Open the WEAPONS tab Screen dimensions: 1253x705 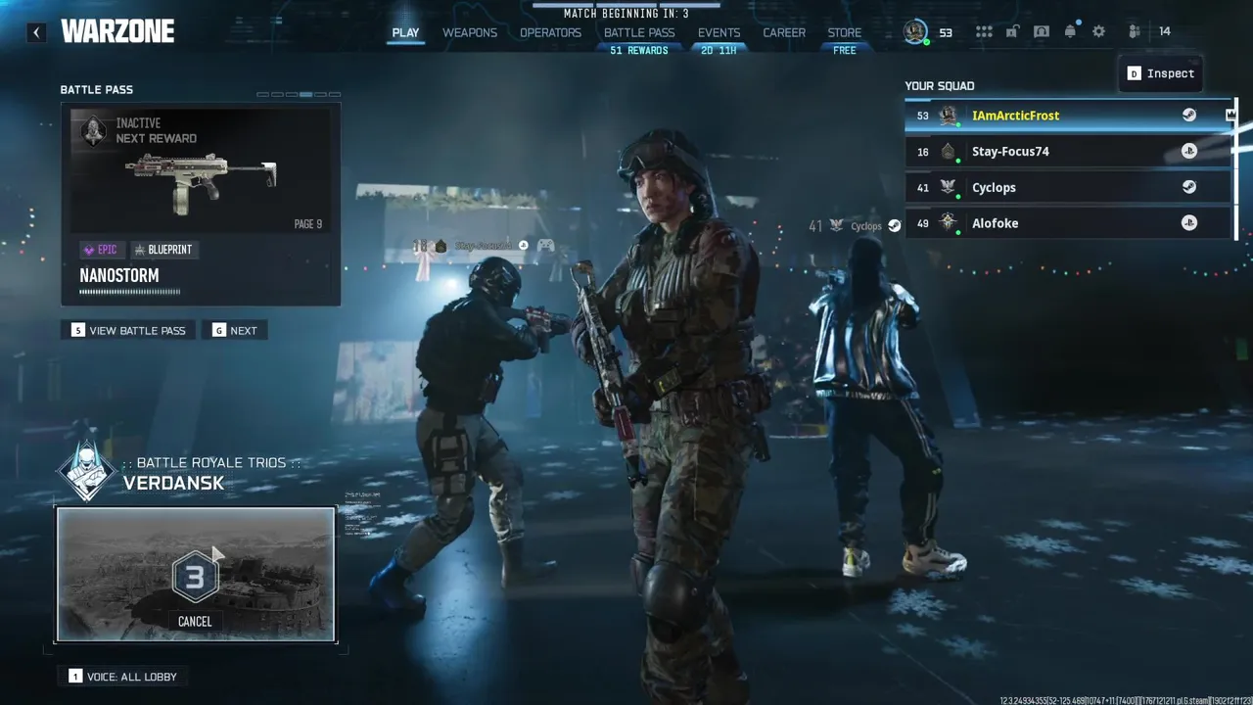click(x=470, y=32)
